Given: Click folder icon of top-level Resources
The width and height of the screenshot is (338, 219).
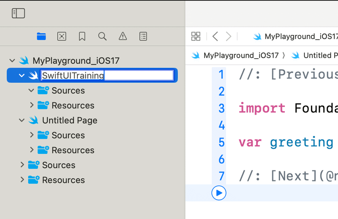Looking at the screenshot, I should (34, 180).
